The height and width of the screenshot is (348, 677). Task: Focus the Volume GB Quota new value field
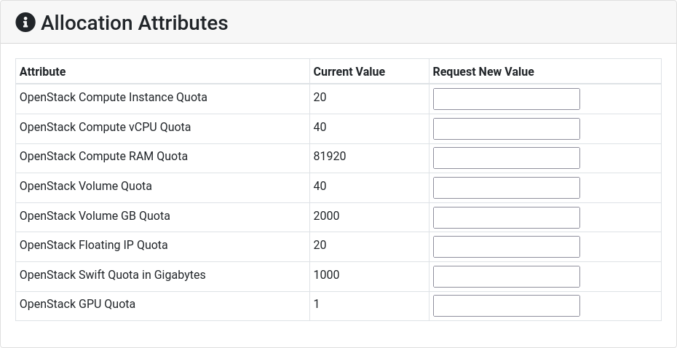click(507, 218)
